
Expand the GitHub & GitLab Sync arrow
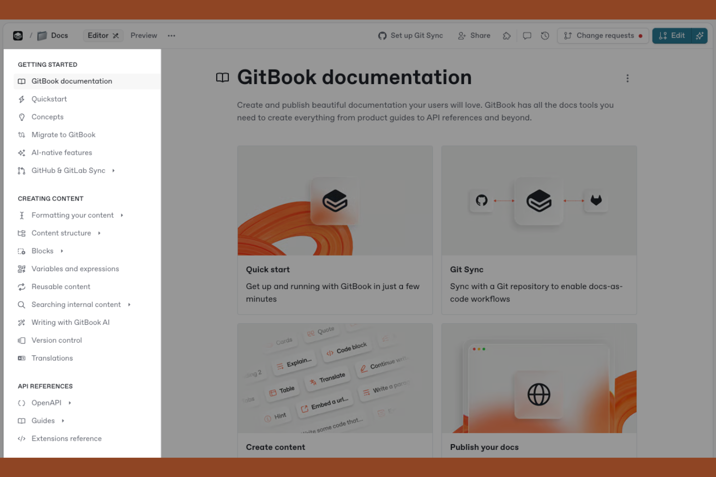[x=113, y=171]
